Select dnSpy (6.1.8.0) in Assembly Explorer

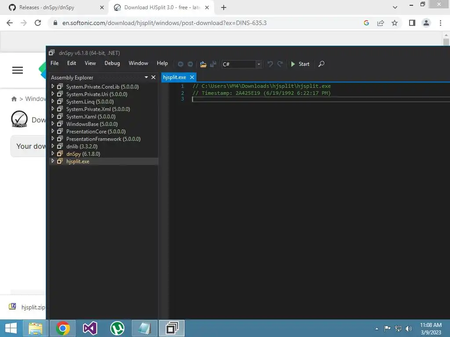(x=83, y=154)
